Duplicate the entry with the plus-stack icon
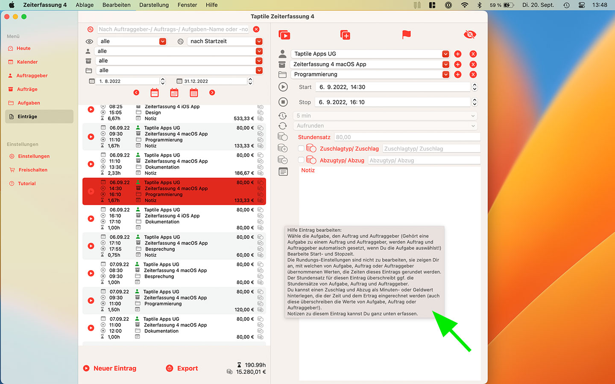 click(345, 35)
